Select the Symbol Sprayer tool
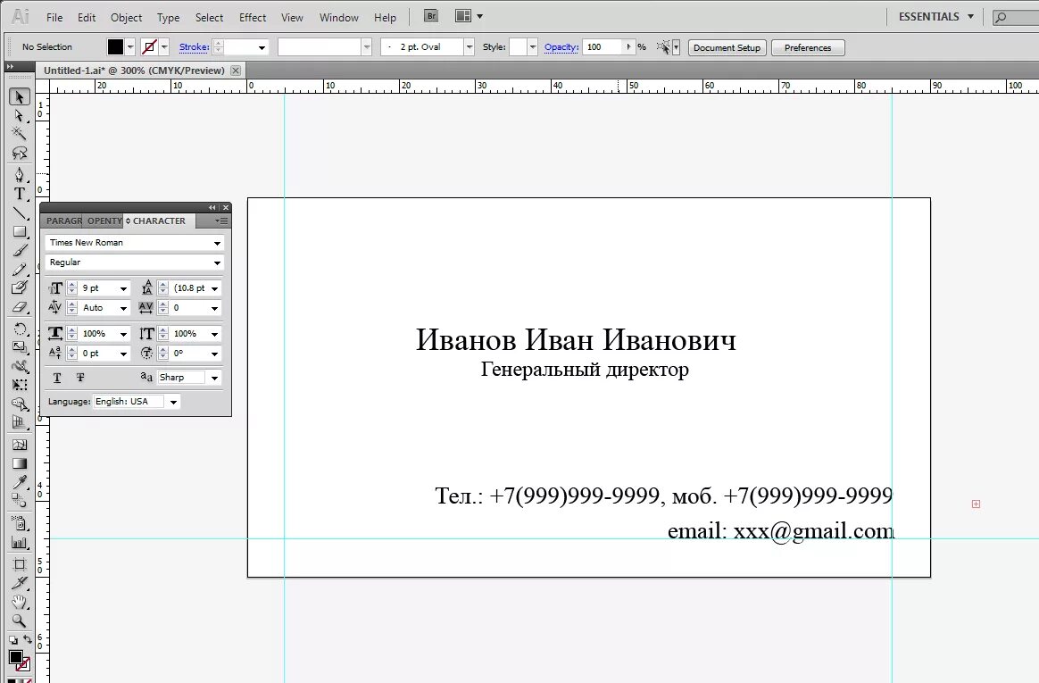The image size is (1039, 683). [x=20, y=523]
